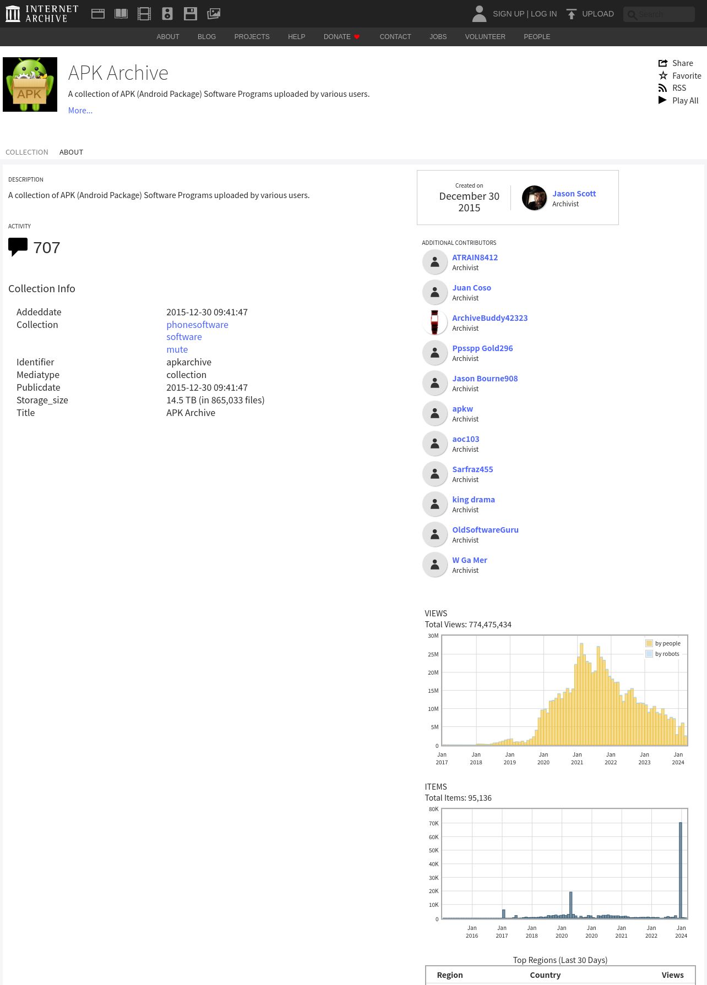The height and width of the screenshot is (985, 707).
Task: Open the VOLUNTEER menu item
Action: coord(485,37)
